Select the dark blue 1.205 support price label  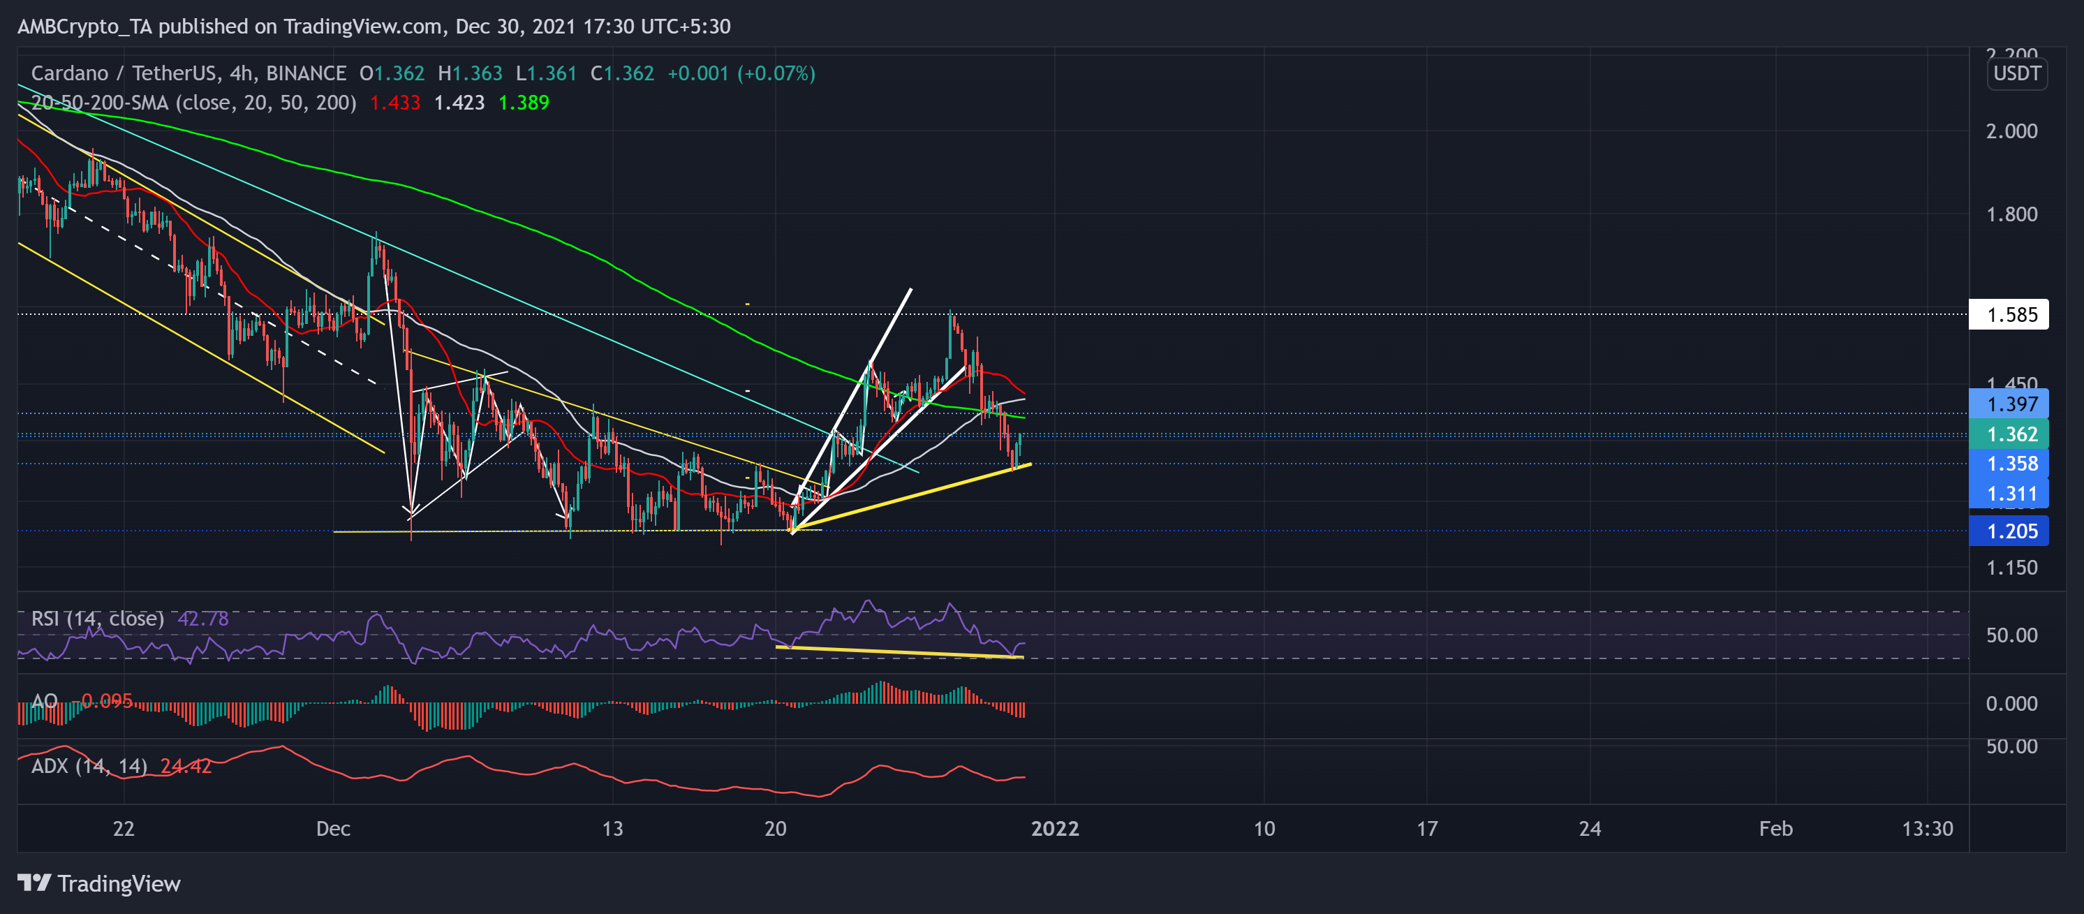(2009, 531)
